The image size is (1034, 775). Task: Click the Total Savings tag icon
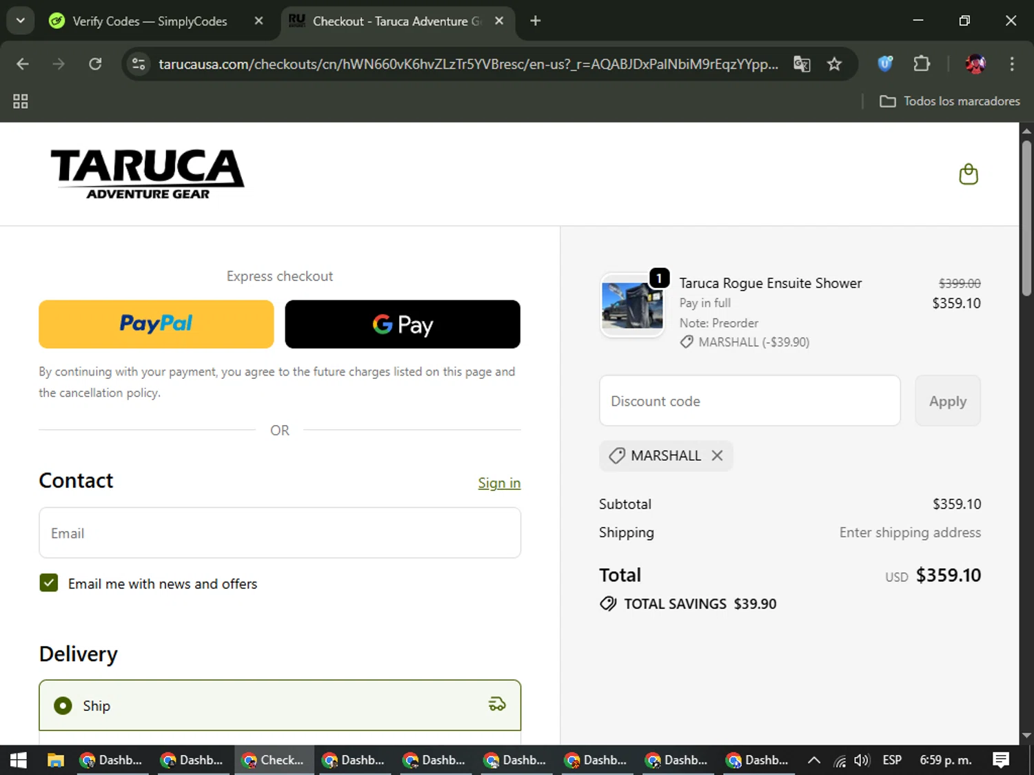(608, 603)
